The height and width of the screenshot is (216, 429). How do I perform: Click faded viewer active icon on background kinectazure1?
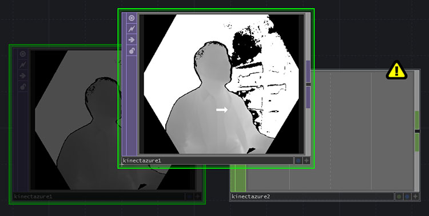(x=23, y=54)
